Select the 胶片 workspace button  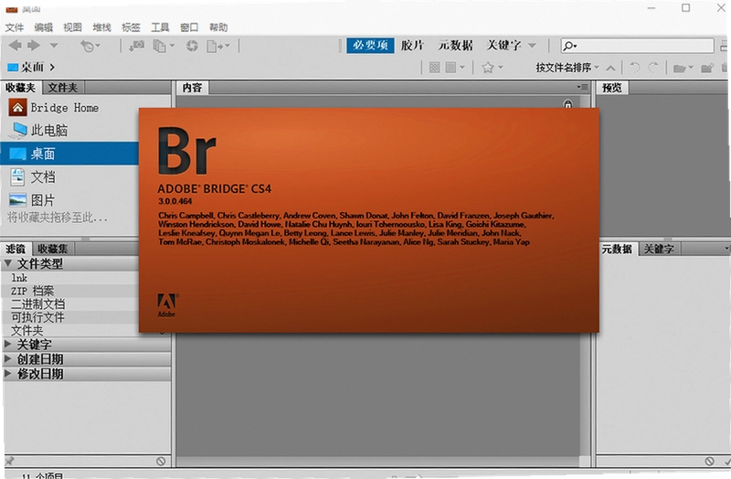[413, 45]
